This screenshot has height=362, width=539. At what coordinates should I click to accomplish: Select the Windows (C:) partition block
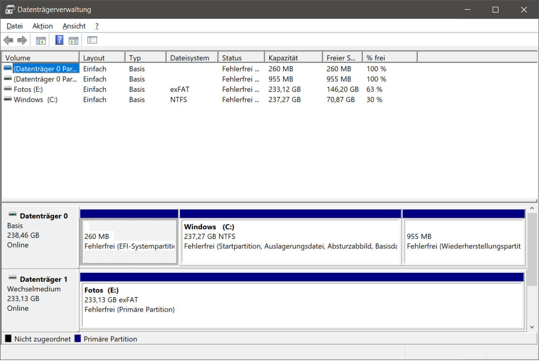point(290,241)
